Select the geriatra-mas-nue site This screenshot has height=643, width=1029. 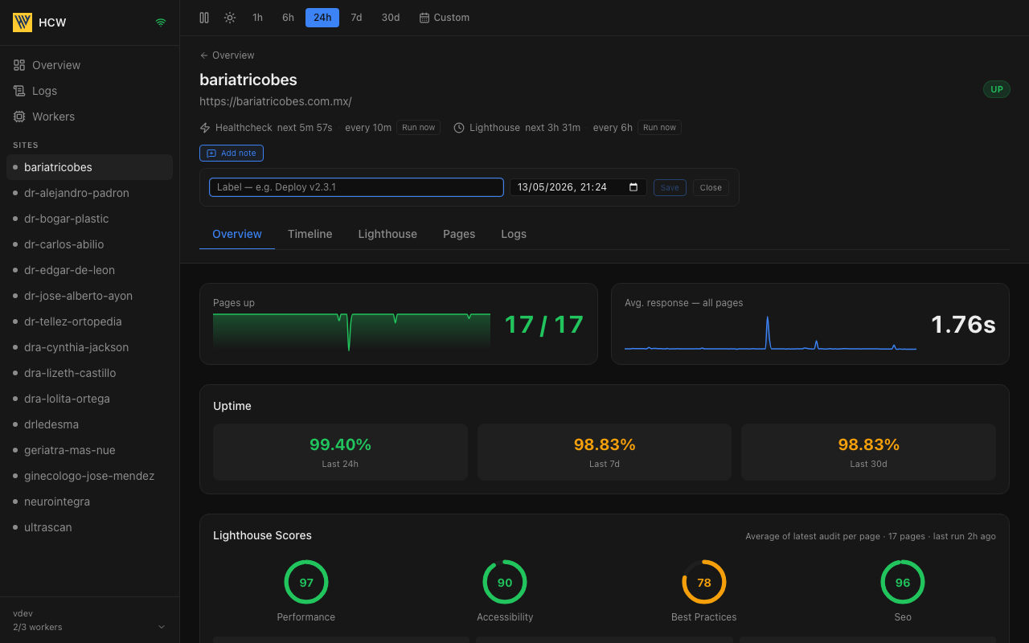pos(90,450)
